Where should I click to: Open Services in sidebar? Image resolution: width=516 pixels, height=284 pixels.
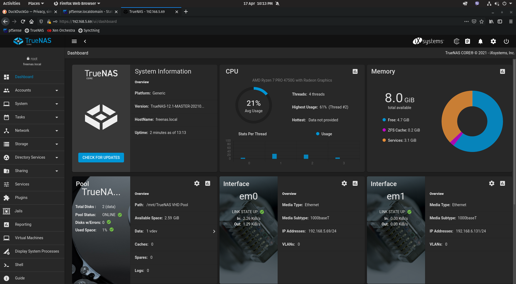(32, 184)
